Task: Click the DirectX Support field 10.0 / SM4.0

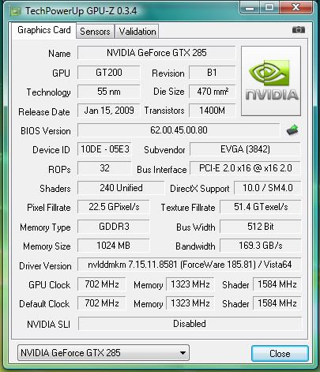Action: pyautogui.click(x=267, y=188)
